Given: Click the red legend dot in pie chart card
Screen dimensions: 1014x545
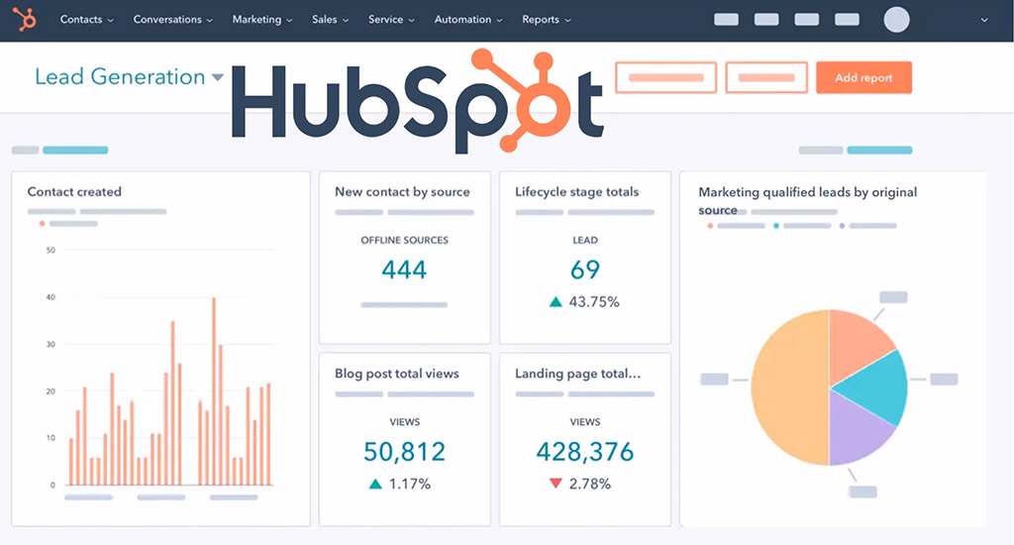Looking at the screenshot, I should tap(710, 226).
